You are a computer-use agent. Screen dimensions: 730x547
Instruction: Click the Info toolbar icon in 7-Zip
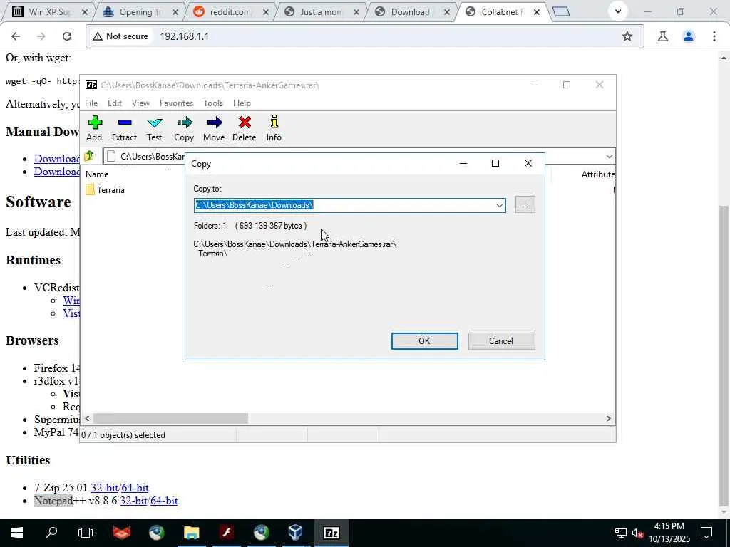click(x=274, y=128)
